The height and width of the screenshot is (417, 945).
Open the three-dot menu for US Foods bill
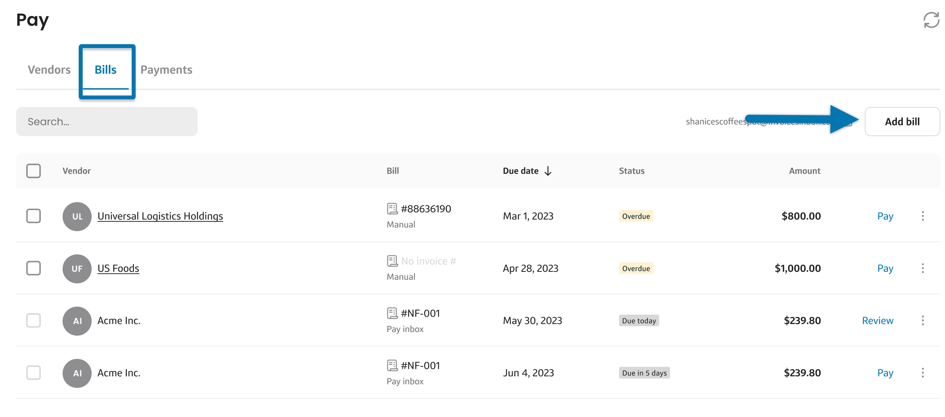923,268
